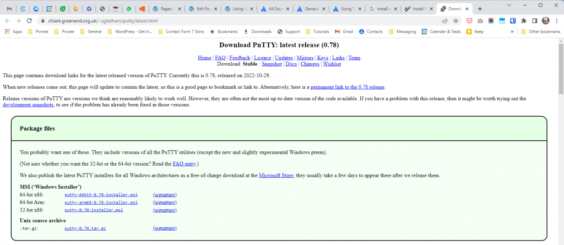Download putty-64bit-0.78-installer.msi
The image size is (564, 245).
coord(101,195)
